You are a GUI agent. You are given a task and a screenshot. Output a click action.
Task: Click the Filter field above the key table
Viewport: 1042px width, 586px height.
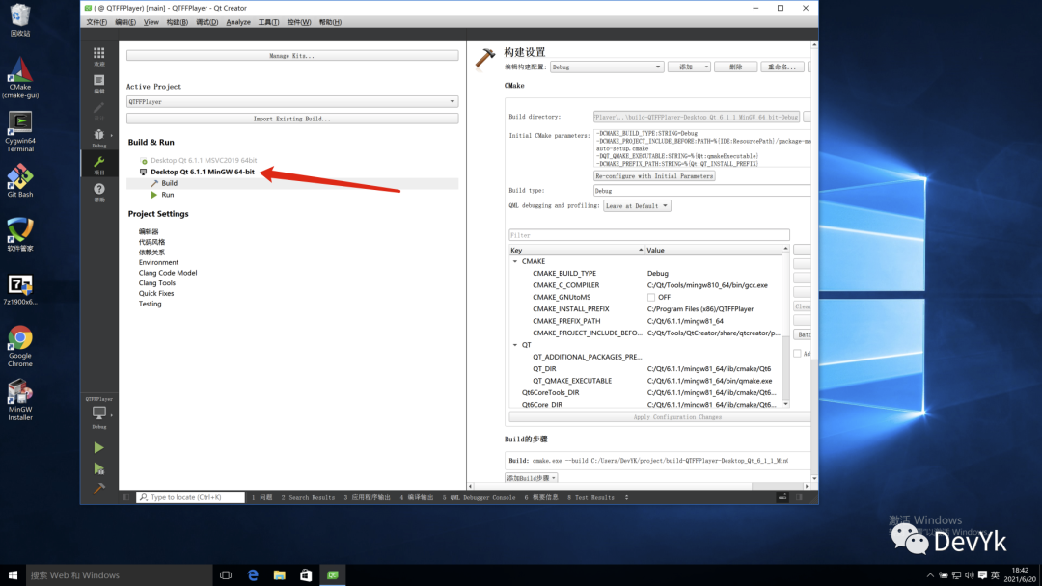point(648,235)
